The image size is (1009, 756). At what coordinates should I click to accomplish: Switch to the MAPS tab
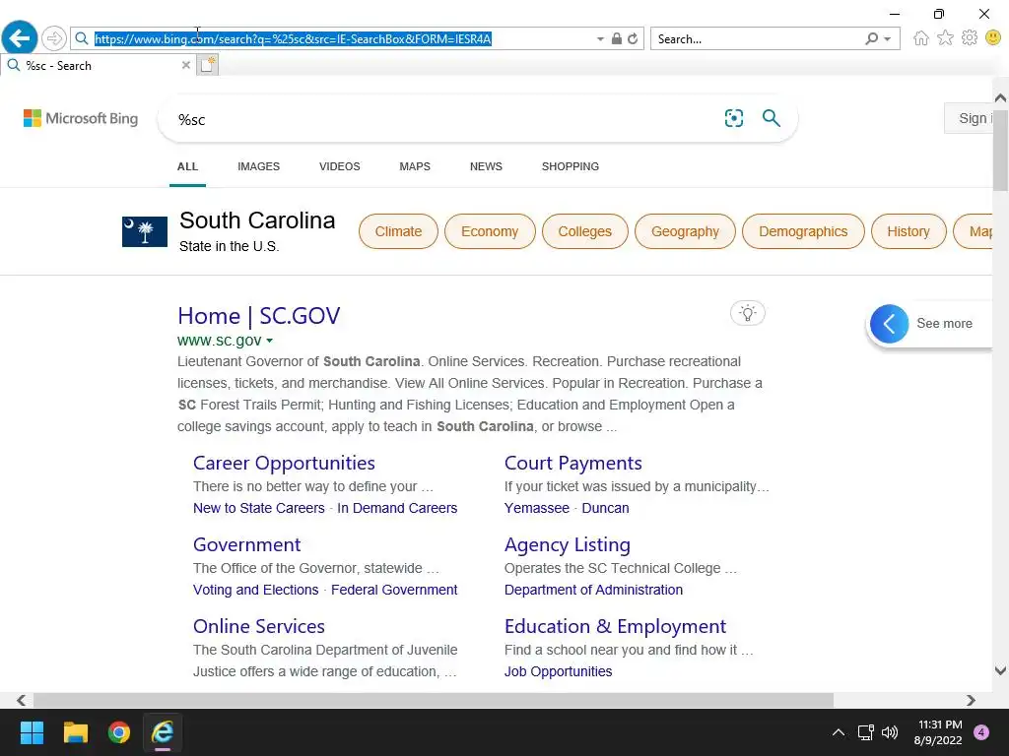click(415, 166)
